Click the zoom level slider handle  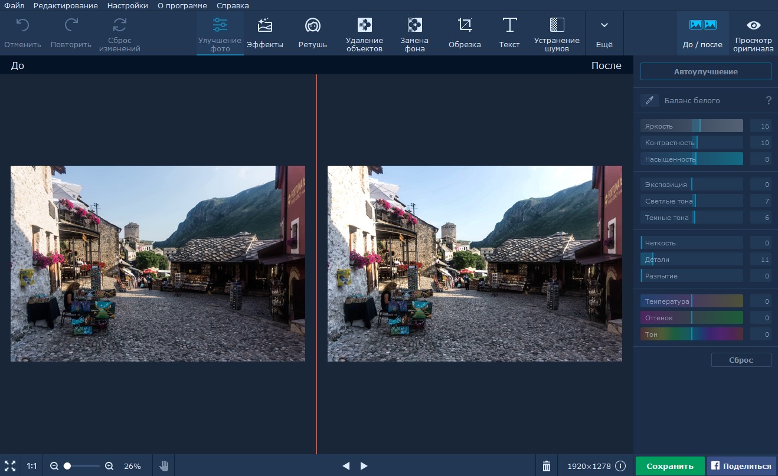[x=67, y=466]
